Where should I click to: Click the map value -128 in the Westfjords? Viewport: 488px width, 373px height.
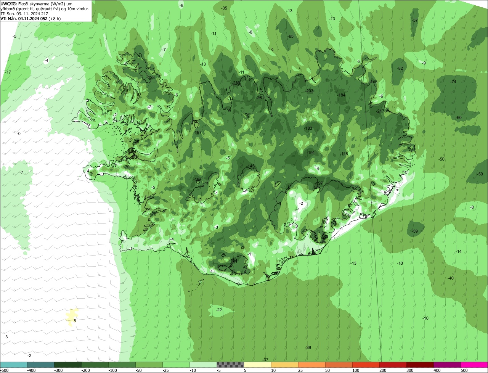pyautogui.click(x=151, y=77)
